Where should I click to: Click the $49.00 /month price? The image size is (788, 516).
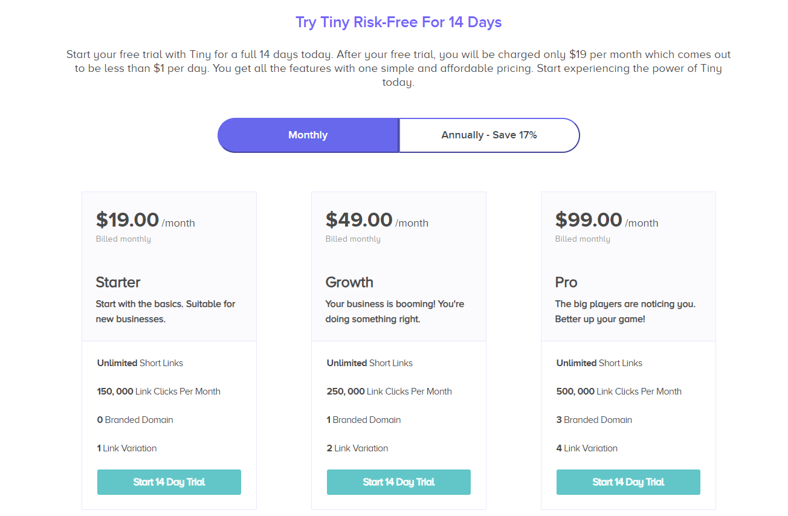coord(376,221)
